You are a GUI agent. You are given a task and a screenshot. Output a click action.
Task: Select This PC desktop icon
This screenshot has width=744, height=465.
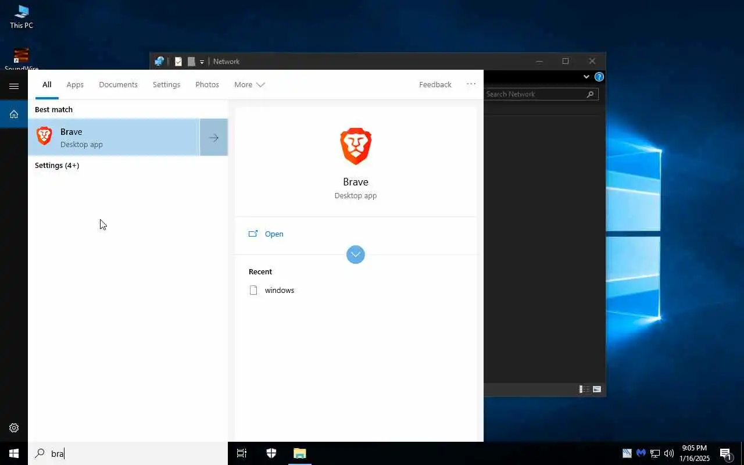click(x=22, y=16)
